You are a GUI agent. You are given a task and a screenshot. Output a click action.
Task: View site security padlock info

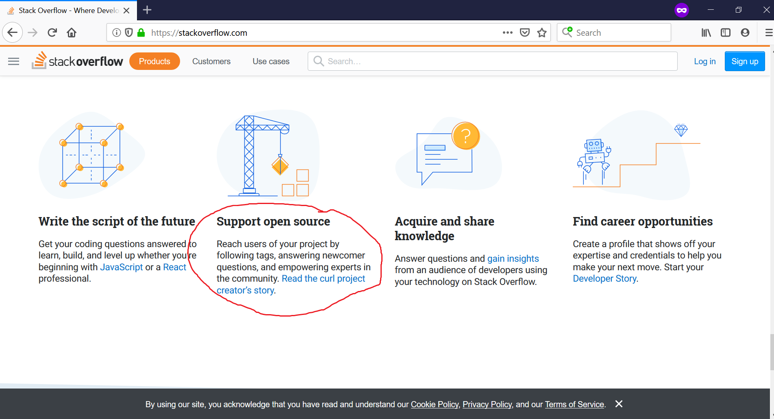[141, 33]
